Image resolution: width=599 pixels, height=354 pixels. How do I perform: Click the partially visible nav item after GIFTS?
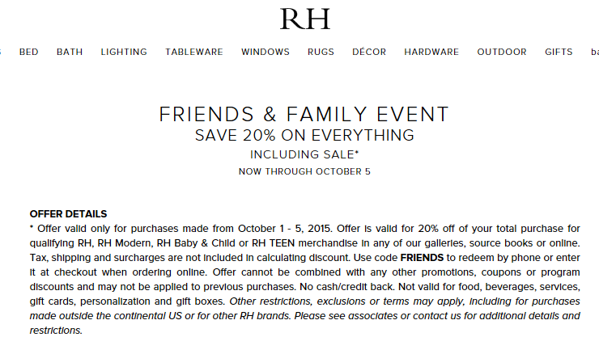point(595,52)
